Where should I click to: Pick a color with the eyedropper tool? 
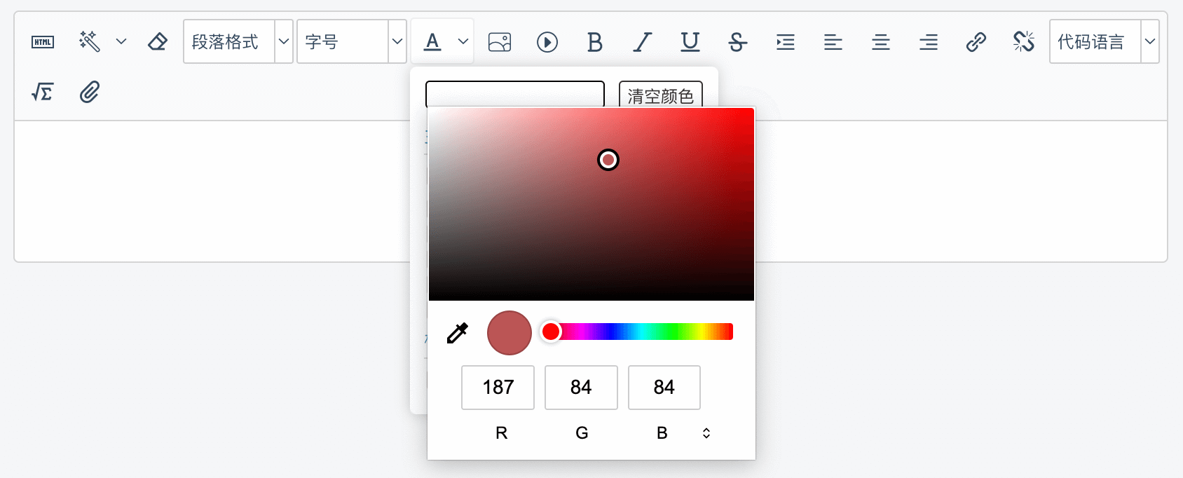pyautogui.click(x=457, y=333)
